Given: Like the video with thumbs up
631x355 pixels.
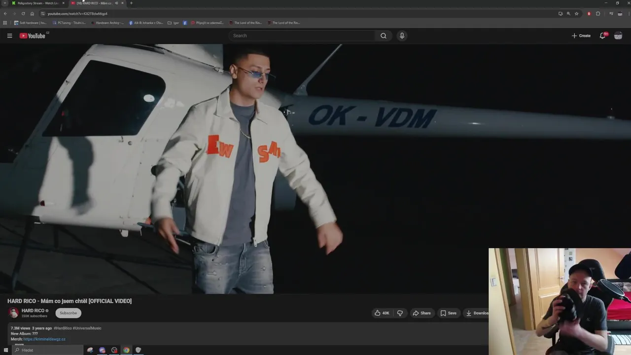Looking at the screenshot, I should [x=382, y=313].
